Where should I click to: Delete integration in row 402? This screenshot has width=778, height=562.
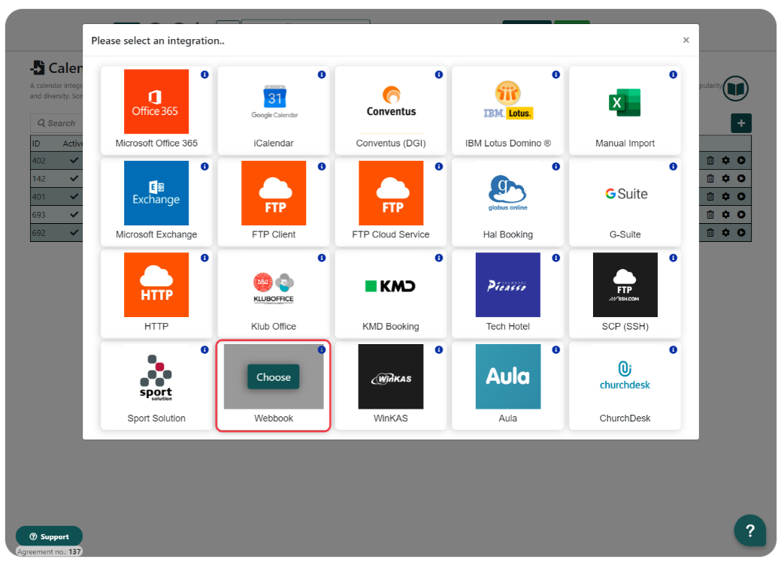click(710, 160)
